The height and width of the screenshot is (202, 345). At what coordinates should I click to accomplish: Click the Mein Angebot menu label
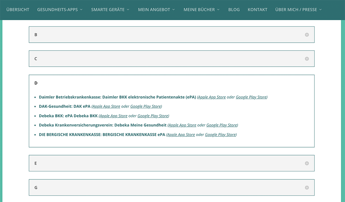tap(154, 10)
